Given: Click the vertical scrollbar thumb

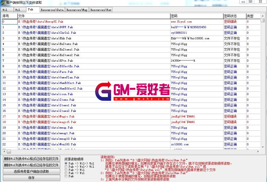Looking at the screenshot, I should point(263,20).
